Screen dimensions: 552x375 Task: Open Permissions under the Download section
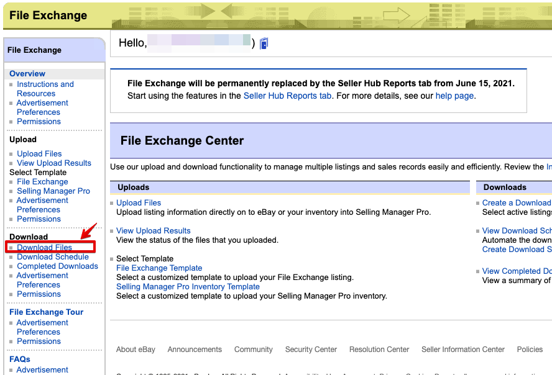pyautogui.click(x=39, y=294)
